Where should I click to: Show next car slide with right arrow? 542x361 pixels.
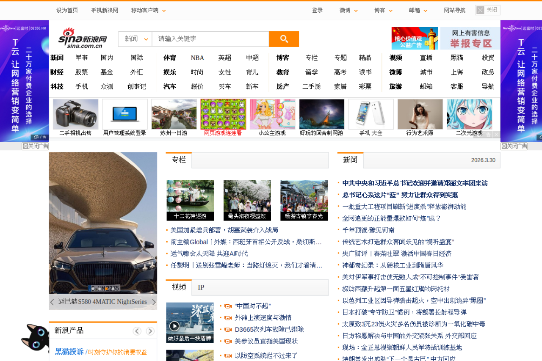154,302
